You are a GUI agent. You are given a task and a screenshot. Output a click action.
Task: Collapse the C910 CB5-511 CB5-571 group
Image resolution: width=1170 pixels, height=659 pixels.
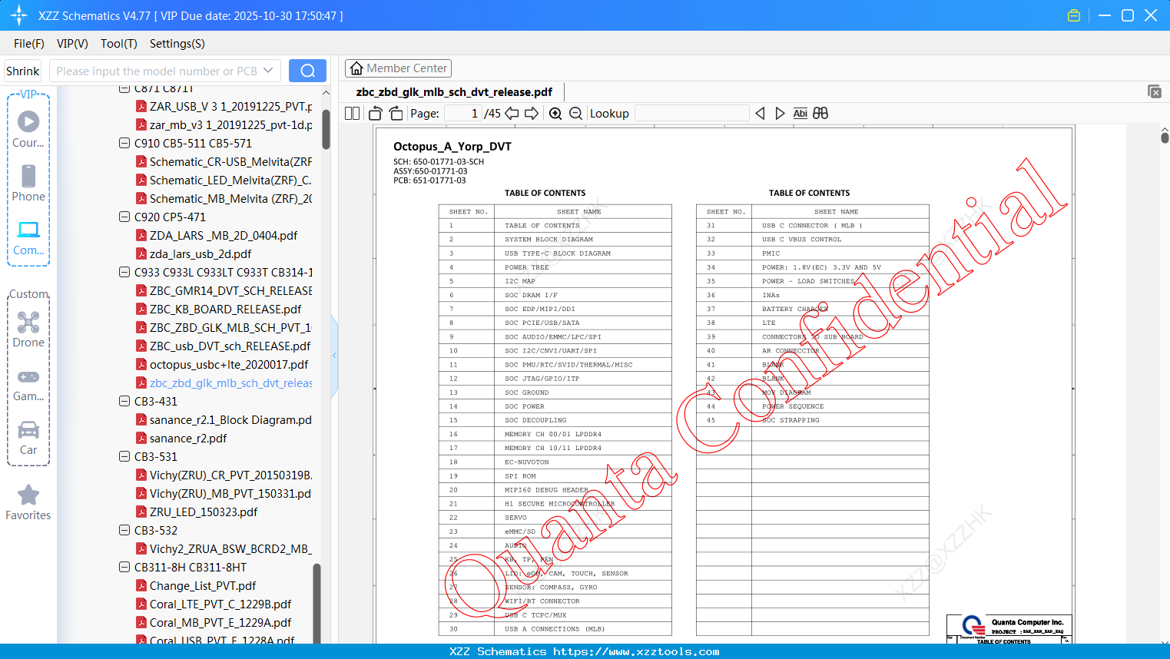[124, 144]
